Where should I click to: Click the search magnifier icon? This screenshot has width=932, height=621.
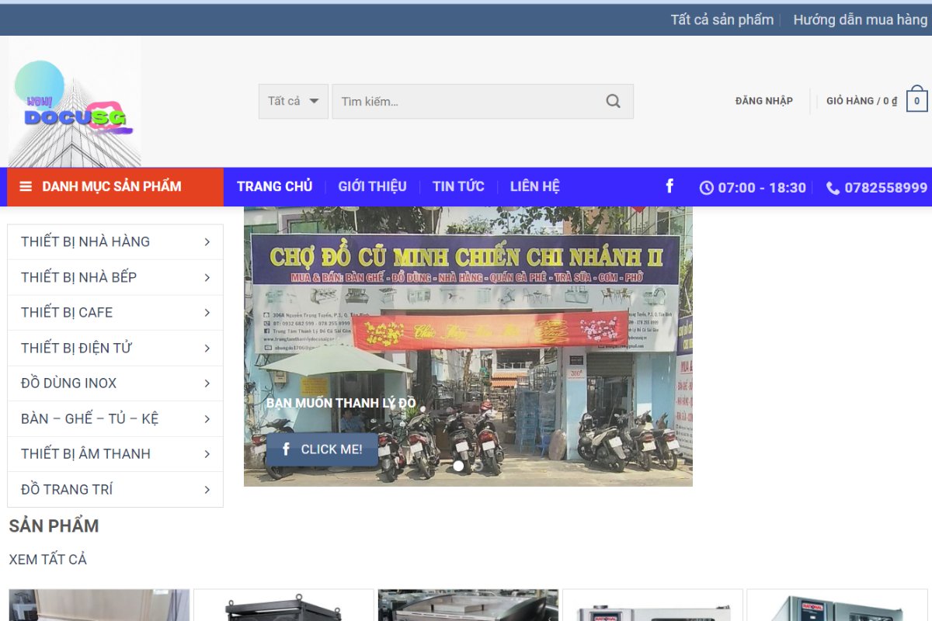(614, 101)
